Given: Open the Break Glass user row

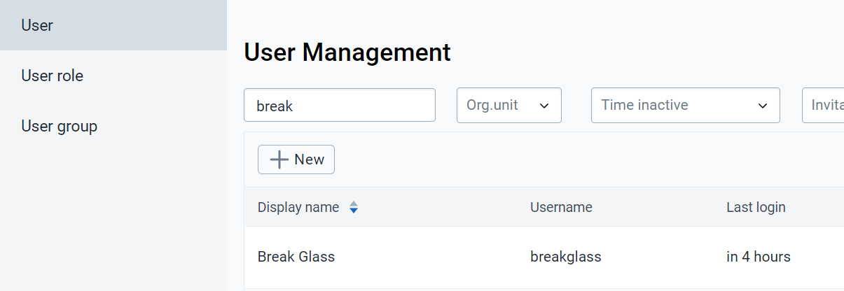Looking at the screenshot, I should 544,257.
